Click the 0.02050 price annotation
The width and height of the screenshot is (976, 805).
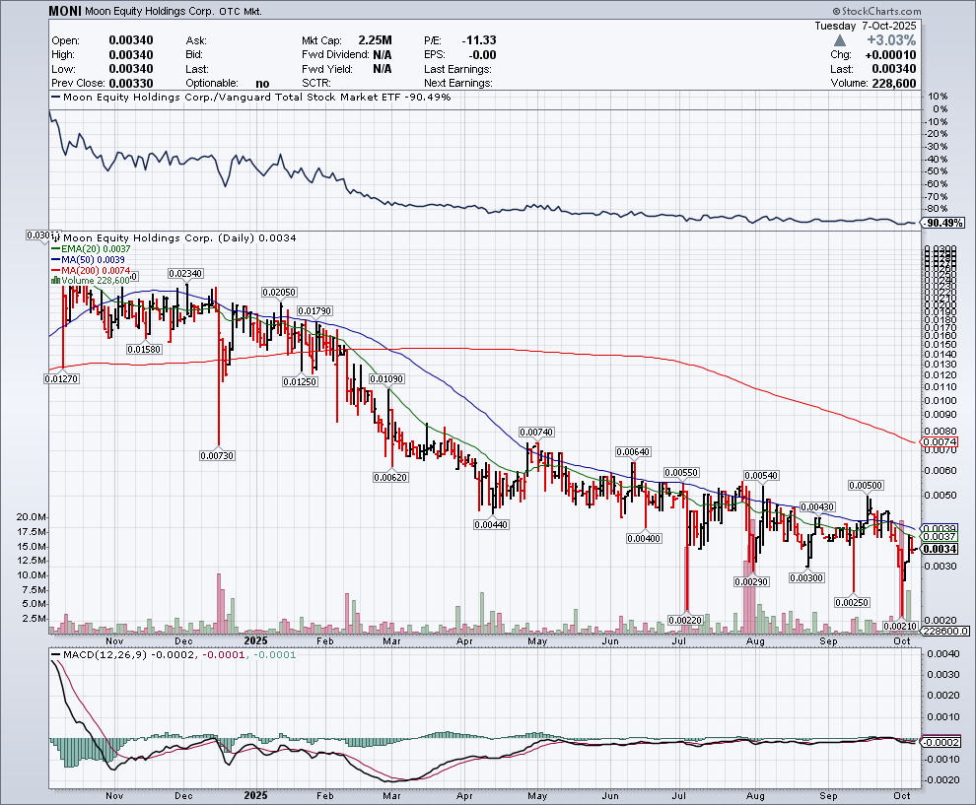tap(279, 292)
